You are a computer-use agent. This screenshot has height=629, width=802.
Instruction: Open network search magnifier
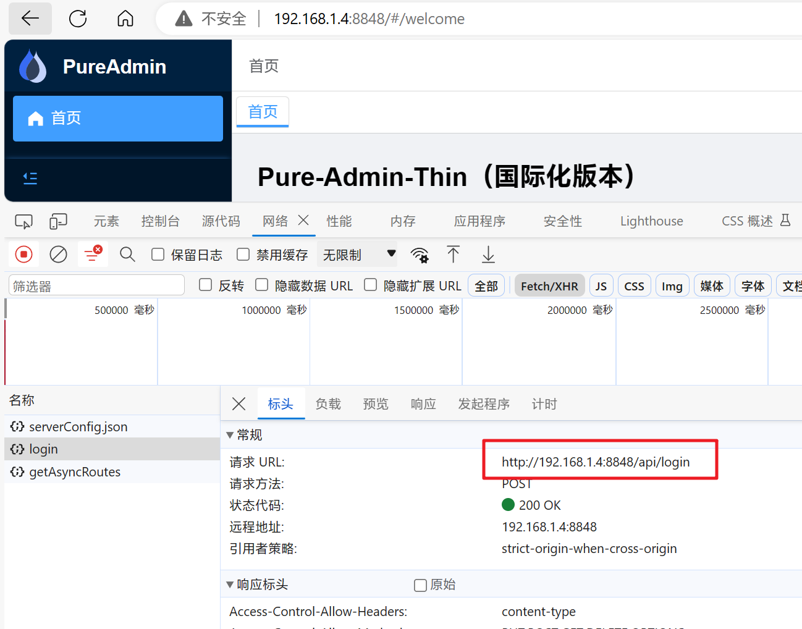[128, 254]
